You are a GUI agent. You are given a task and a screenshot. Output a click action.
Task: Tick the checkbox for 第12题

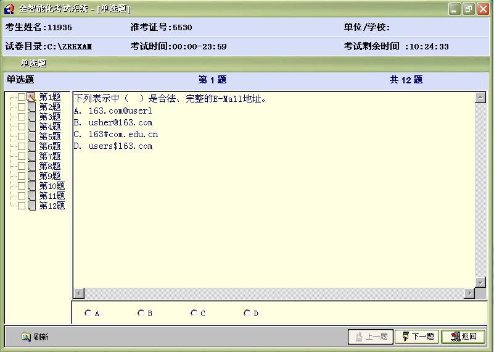coord(22,206)
